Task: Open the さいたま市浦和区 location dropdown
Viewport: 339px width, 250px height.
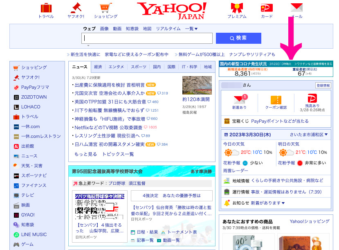Action: 308,135
